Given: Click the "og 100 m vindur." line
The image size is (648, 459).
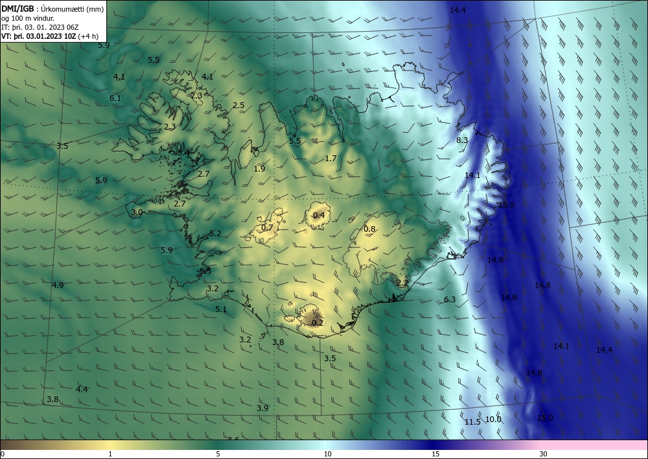Looking at the screenshot, I should (28, 18).
